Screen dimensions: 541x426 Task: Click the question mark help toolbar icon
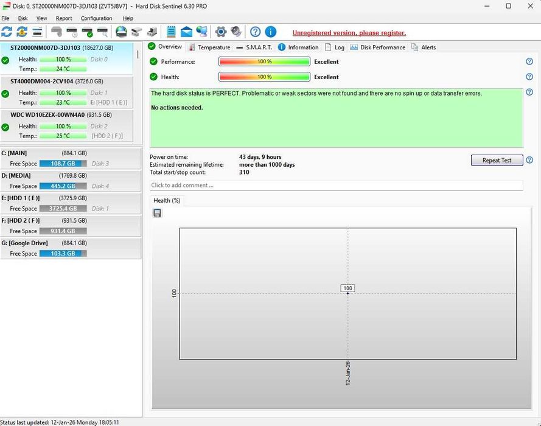pos(255,32)
